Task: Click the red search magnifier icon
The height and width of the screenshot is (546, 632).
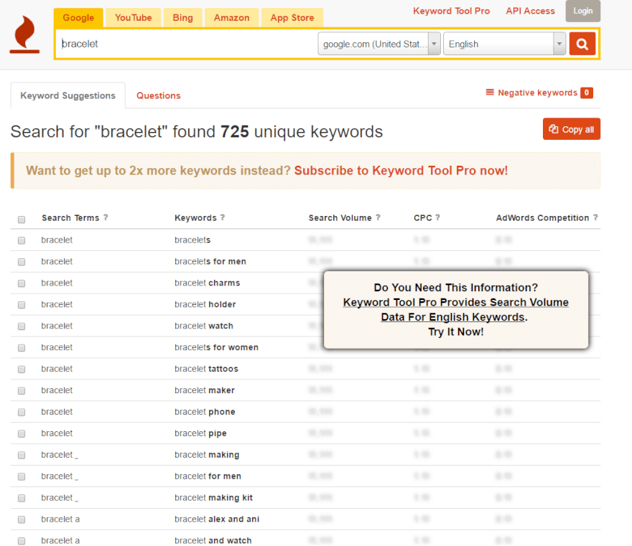Action: point(582,44)
